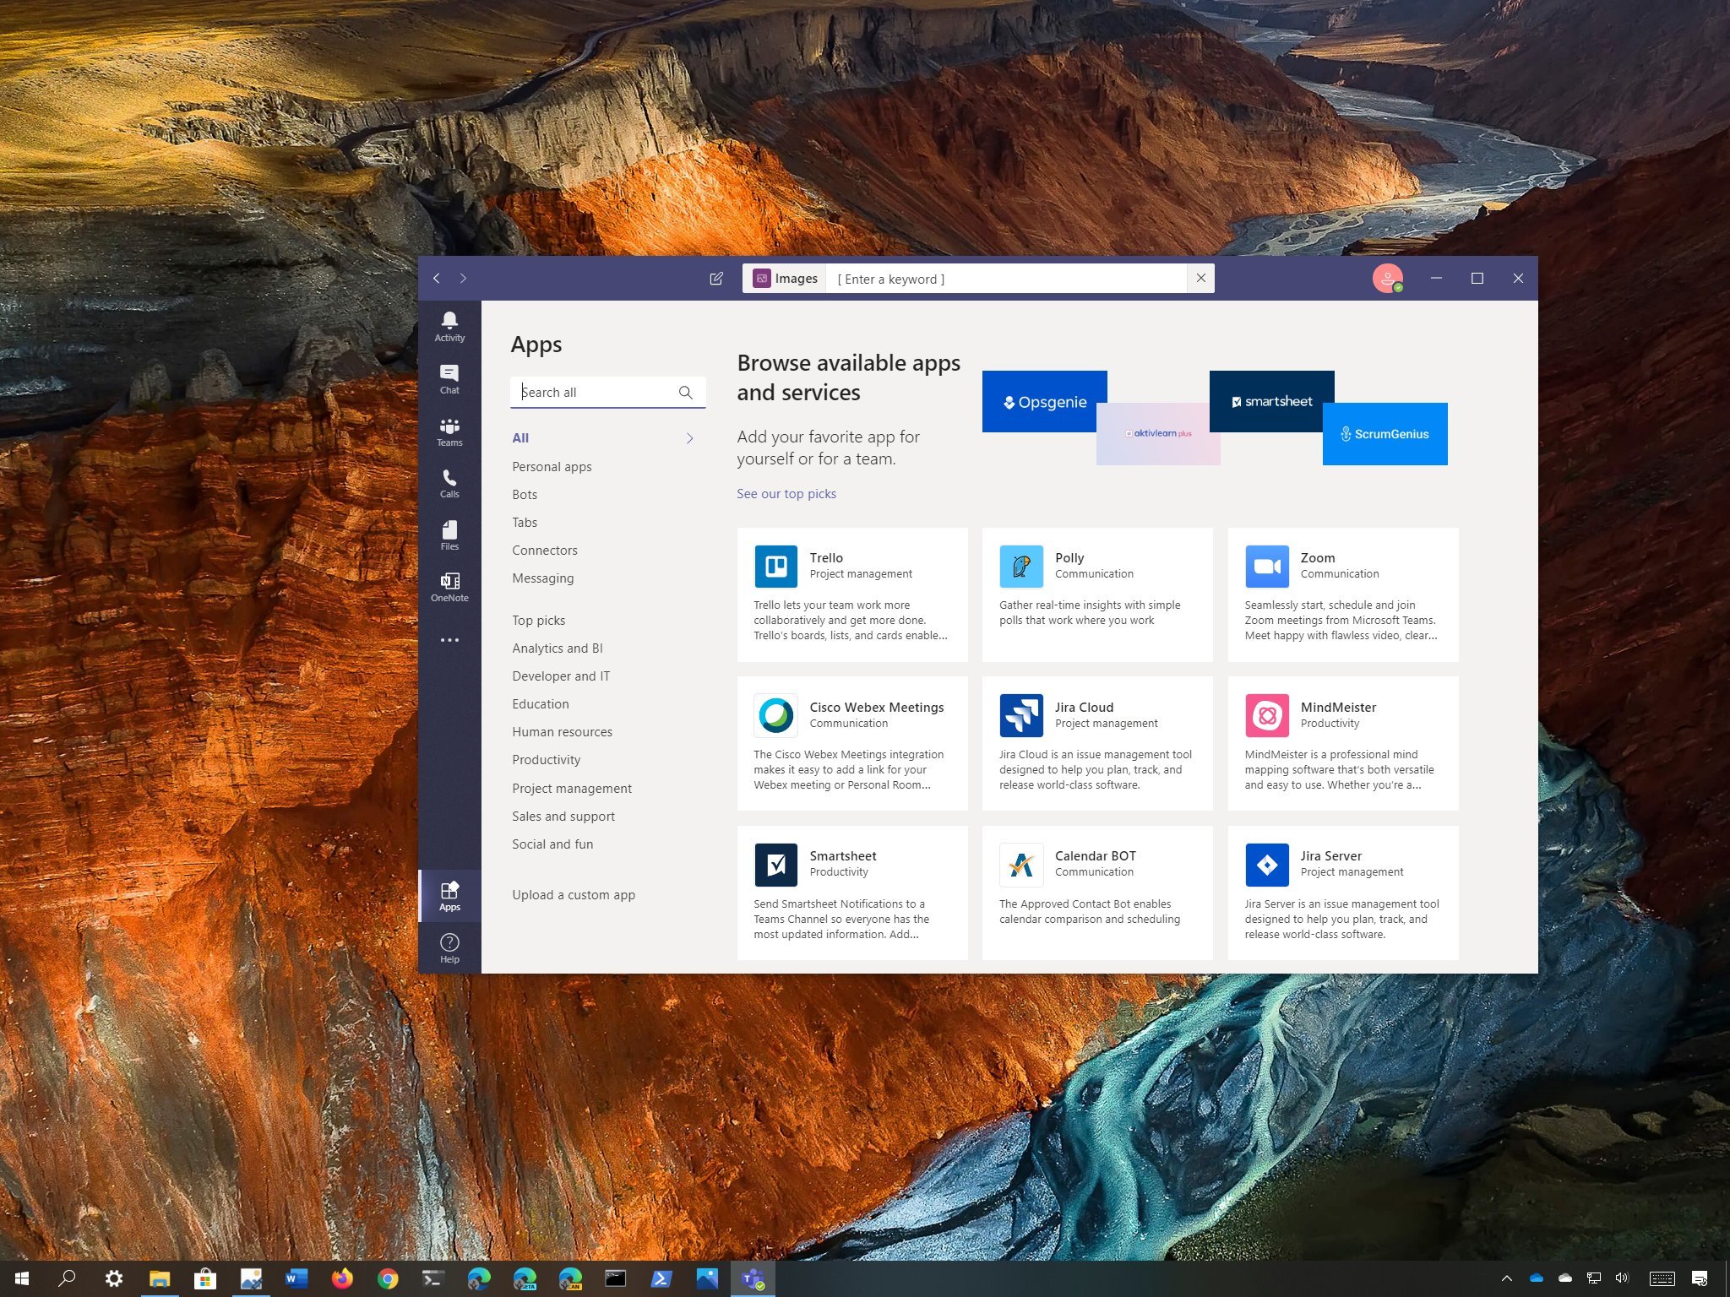Click the new chat compose icon
Image resolution: width=1730 pixels, height=1297 pixels.
pos(716,279)
